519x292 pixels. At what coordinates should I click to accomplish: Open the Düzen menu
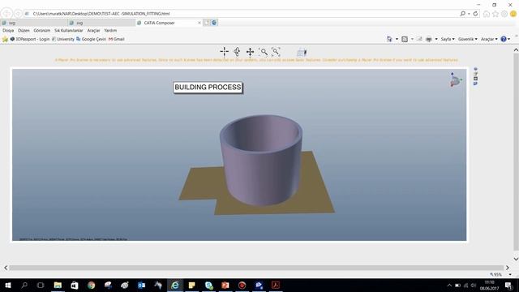[x=24, y=31]
